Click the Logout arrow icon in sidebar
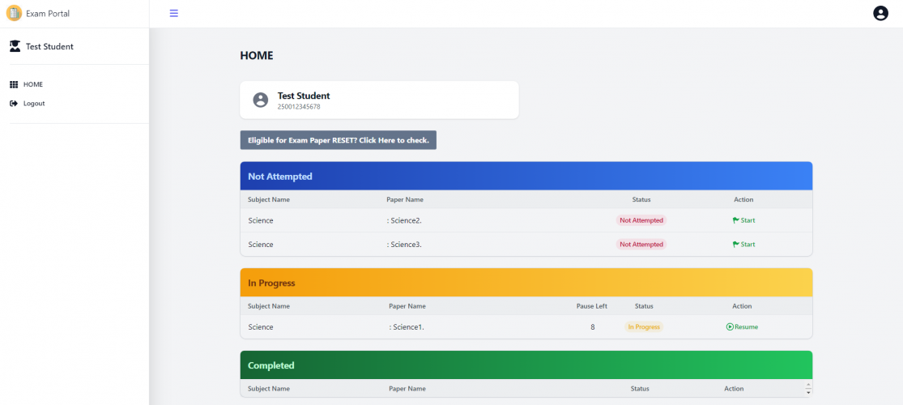This screenshot has width=903, height=405. click(x=15, y=104)
